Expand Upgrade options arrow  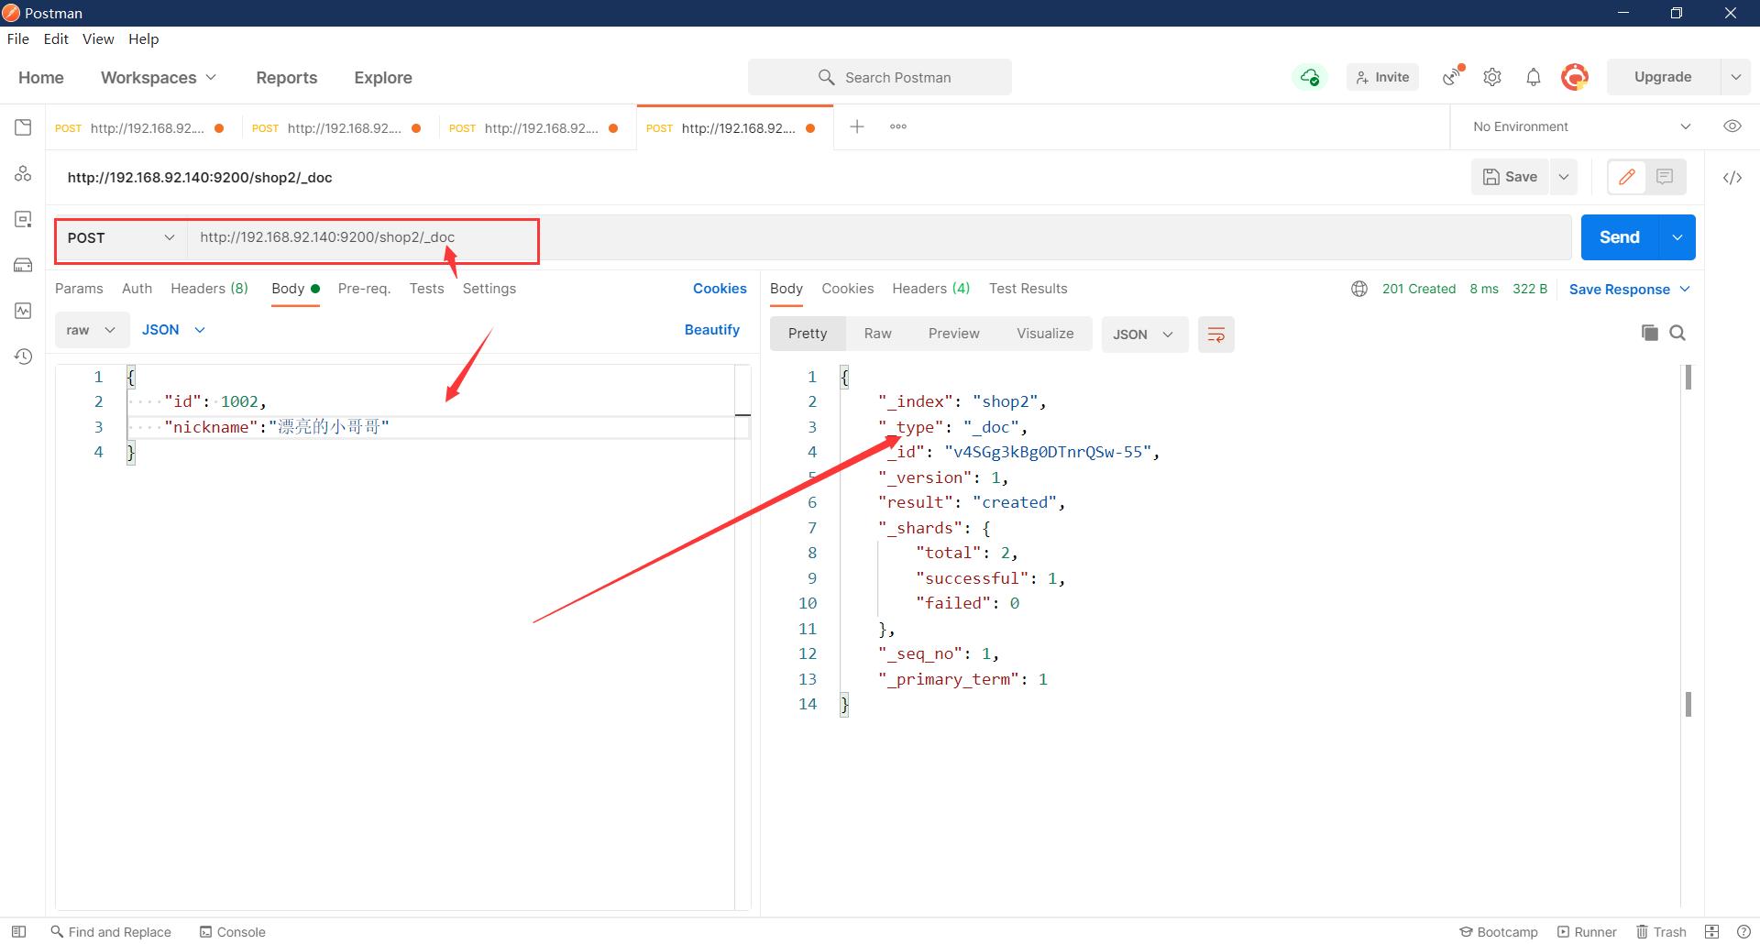1735,77
